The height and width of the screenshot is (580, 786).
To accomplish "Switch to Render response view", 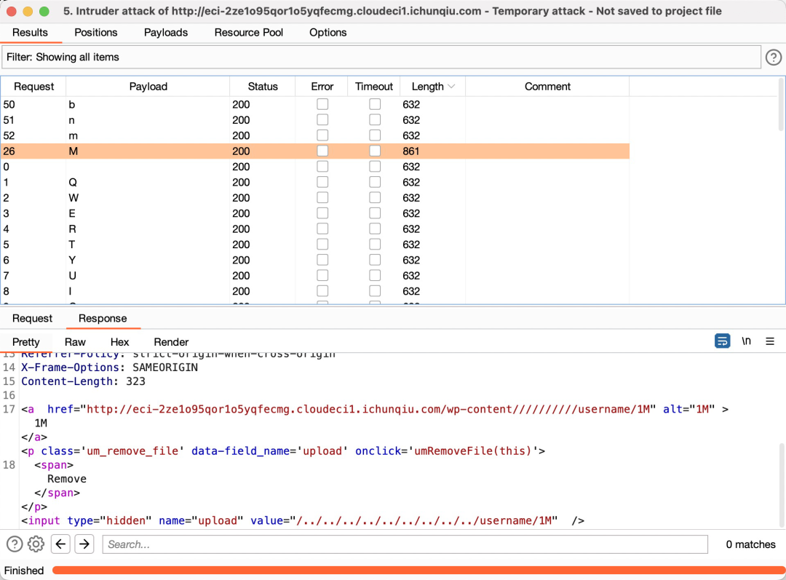I will (171, 342).
